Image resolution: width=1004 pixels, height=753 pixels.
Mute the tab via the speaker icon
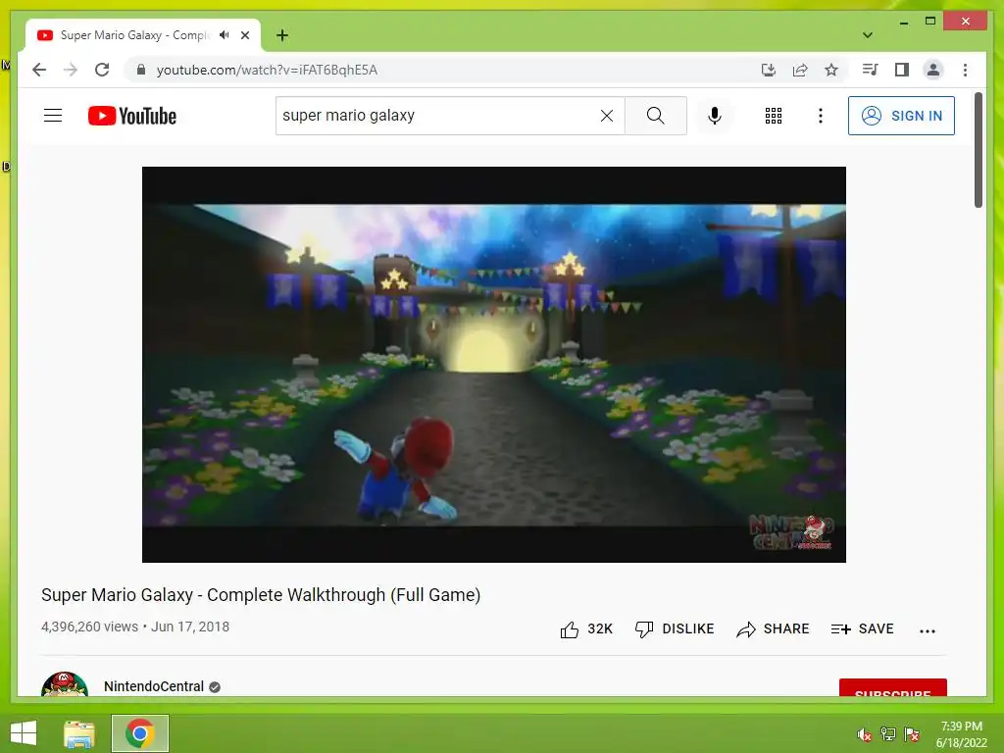point(224,34)
